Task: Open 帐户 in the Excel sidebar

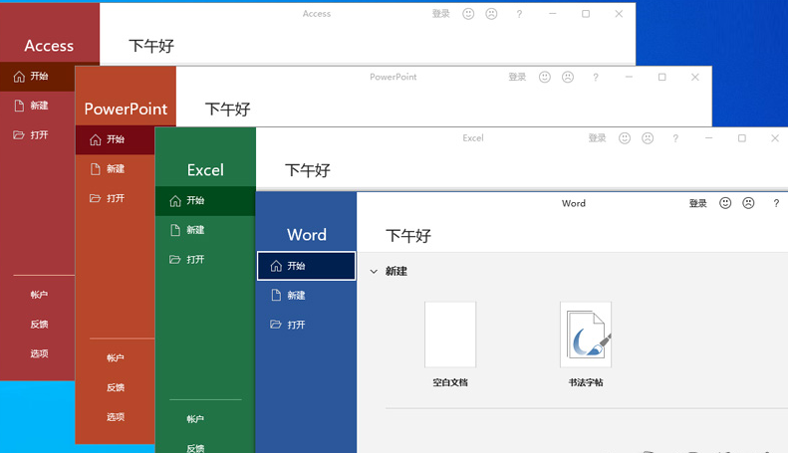Action: click(x=195, y=419)
